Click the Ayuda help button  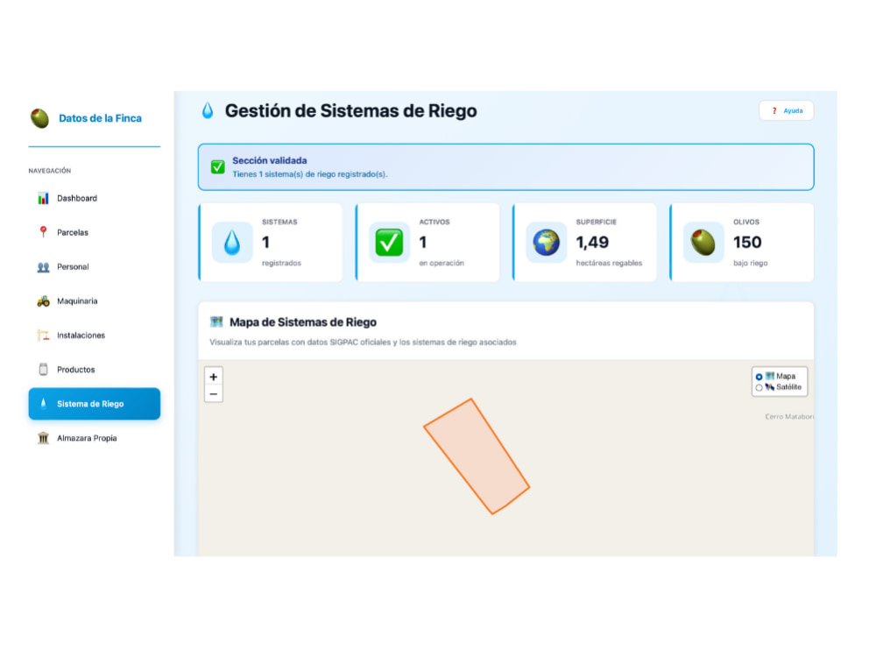click(x=786, y=110)
